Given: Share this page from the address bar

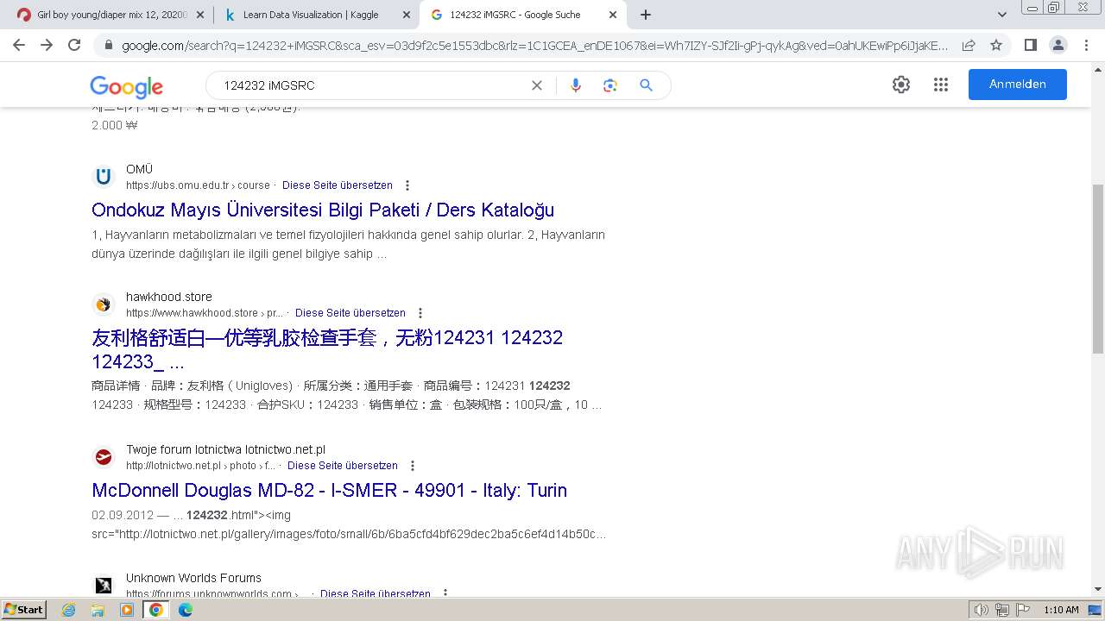Looking at the screenshot, I should point(969,45).
